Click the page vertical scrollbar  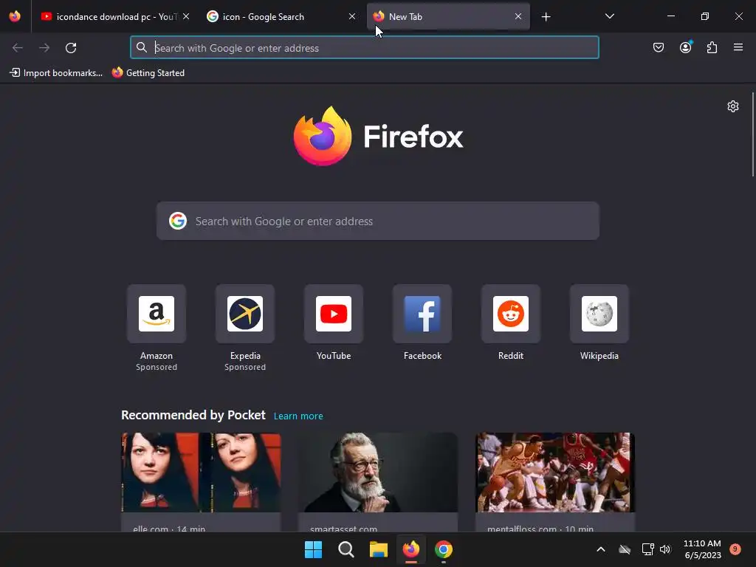coord(752,135)
